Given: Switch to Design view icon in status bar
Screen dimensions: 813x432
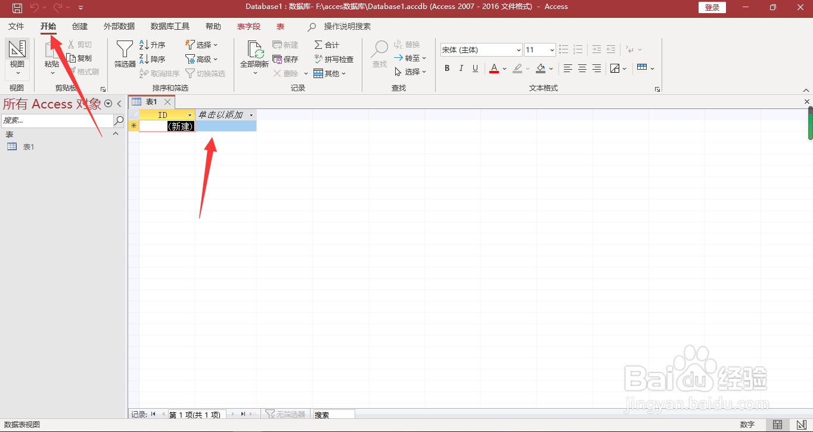Looking at the screenshot, I should (801, 424).
